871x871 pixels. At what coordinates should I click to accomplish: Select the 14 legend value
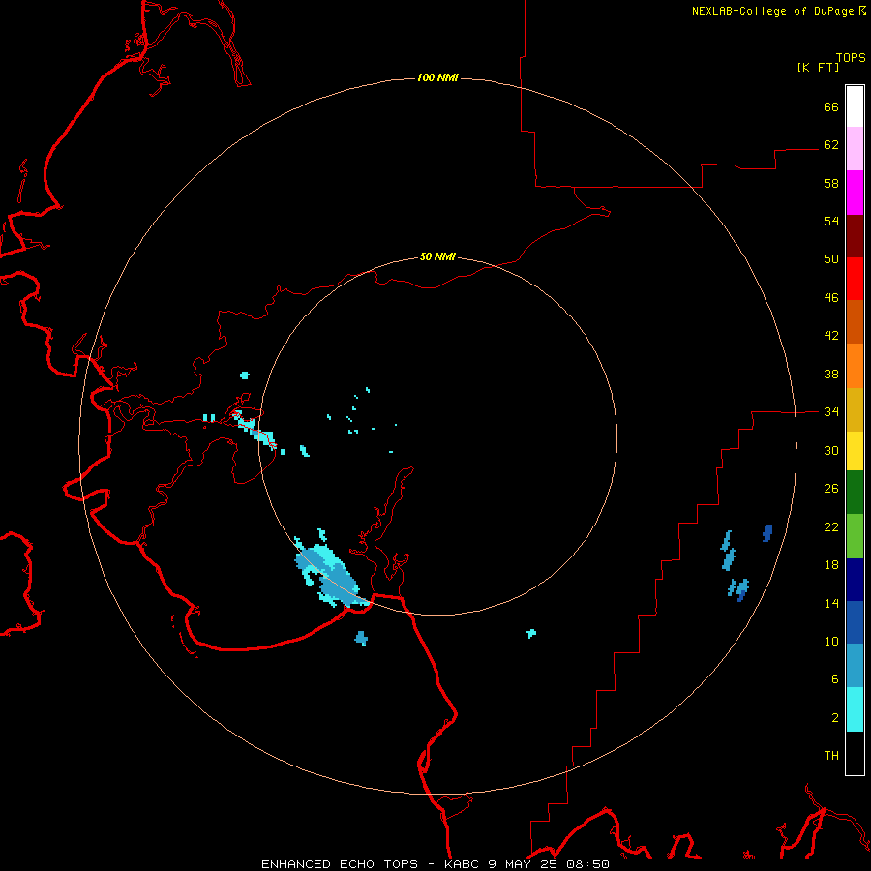[831, 603]
